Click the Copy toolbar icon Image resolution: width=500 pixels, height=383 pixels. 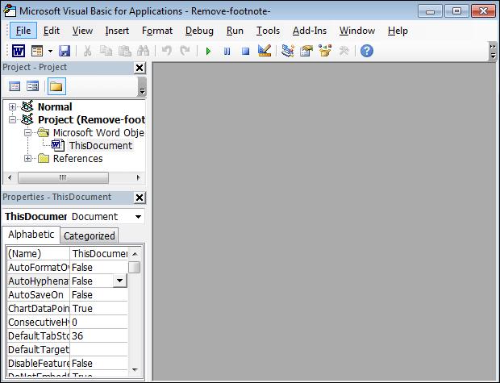click(106, 51)
